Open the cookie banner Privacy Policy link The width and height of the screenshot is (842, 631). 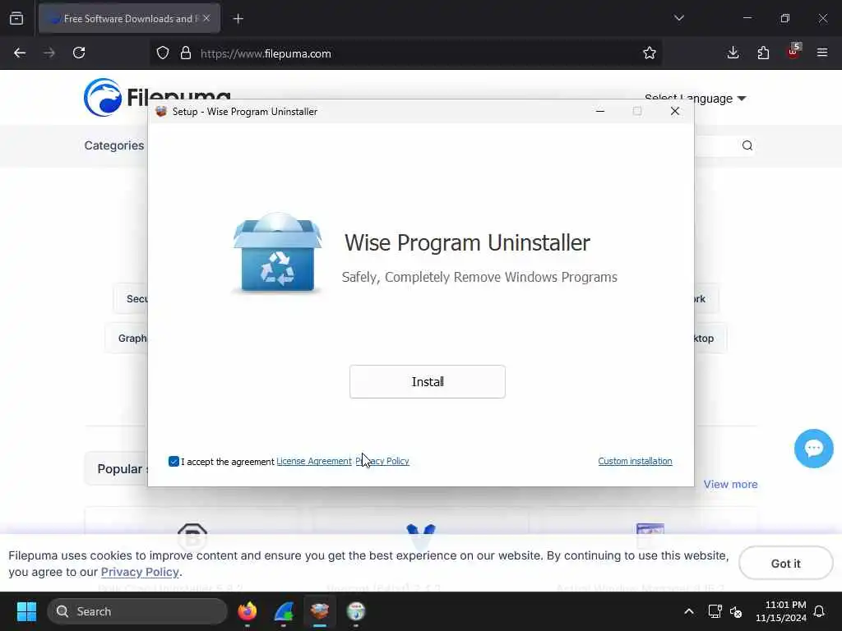(140, 572)
